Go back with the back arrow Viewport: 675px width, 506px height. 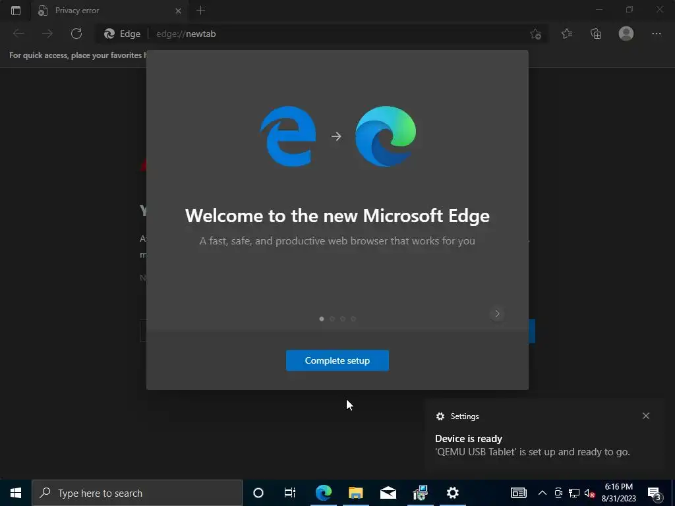pyautogui.click(x=18, y=34)
